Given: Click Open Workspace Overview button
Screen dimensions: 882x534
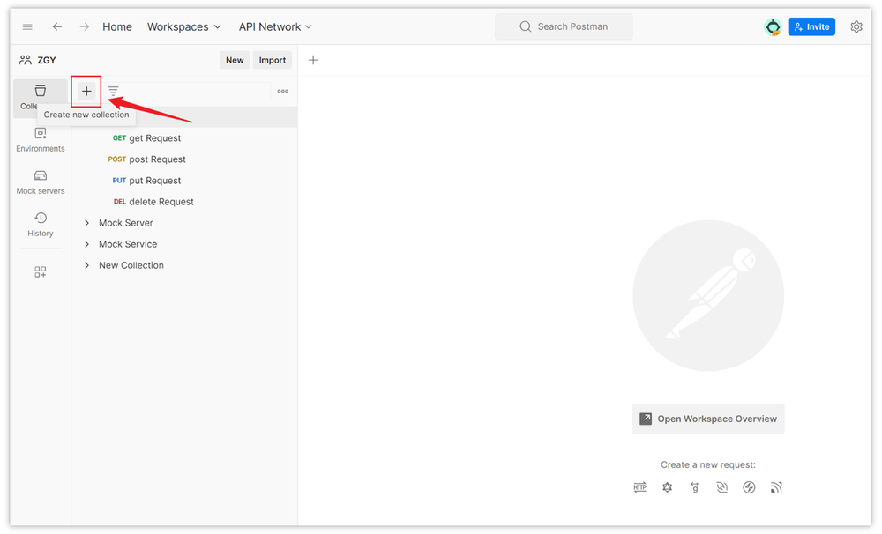Looking at the screenshot, I should pyautogui.click(x=708, y=419).
